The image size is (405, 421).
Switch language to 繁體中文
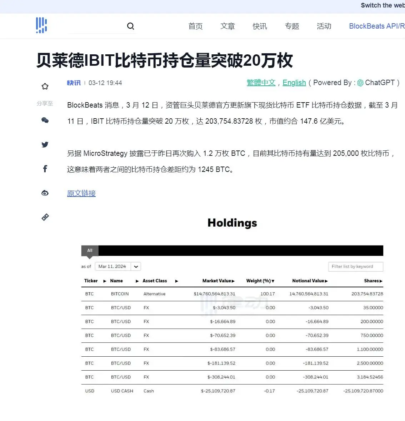coord(261,83)
